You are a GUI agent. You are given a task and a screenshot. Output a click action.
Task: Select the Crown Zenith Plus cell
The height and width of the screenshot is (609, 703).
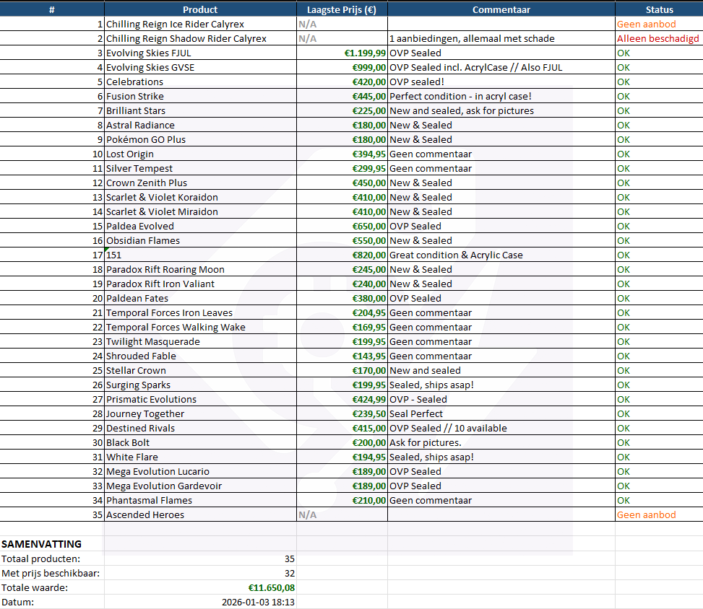[x=200, y=183]
